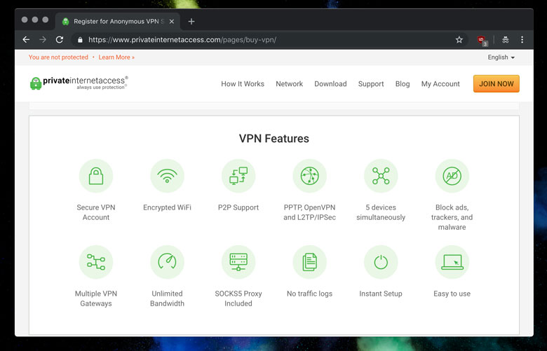Viewport: 547px width, 351px height.
Task: Click the 'Secure VPN Account' label
Action: [x=96, y=212]
